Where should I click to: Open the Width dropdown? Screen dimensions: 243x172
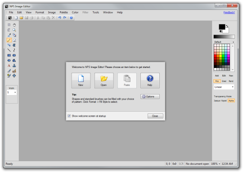(12, 92)
